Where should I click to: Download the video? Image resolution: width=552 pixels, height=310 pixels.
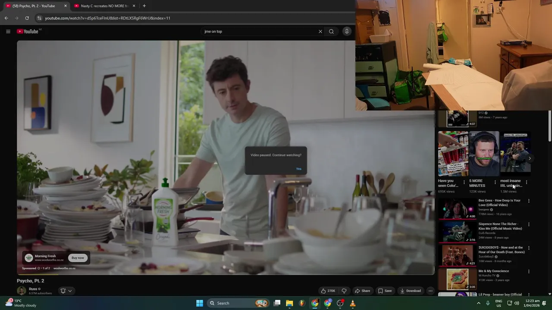[x=410, y=291]
